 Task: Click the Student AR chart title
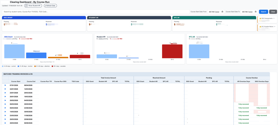click(x=101, y=37)
